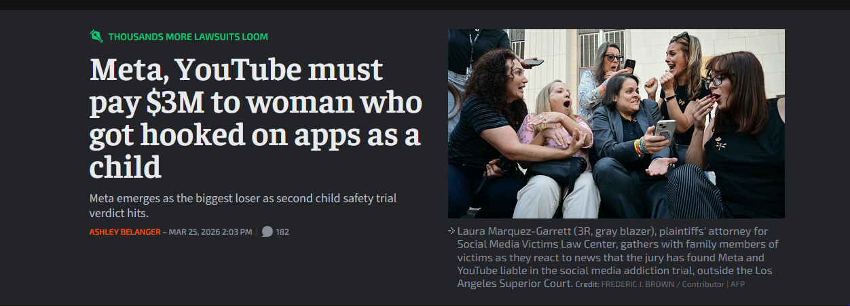Screen dimensions: 850x306
Task: Click the word 'Contributor' in the photo credit
Action: click(x=703, y=284)
